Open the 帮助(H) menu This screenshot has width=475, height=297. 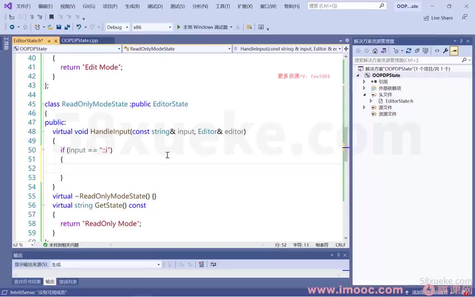pos(292,6)
